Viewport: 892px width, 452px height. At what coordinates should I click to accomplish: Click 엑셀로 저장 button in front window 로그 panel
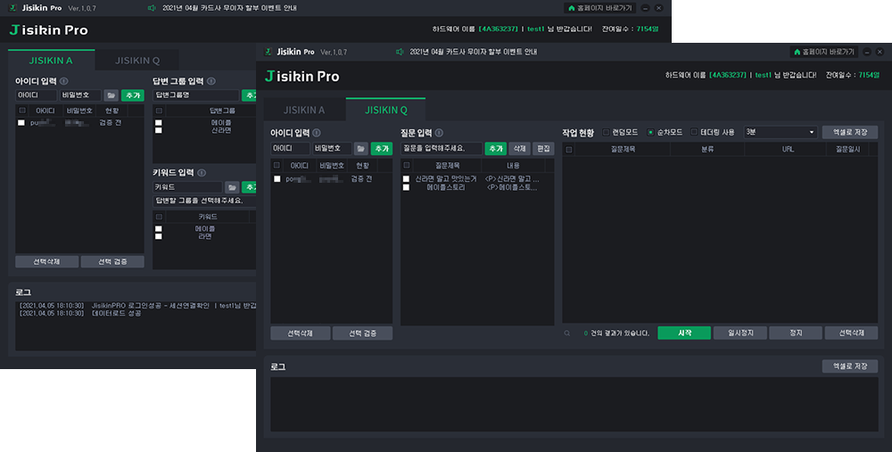(x=850, y=366)
